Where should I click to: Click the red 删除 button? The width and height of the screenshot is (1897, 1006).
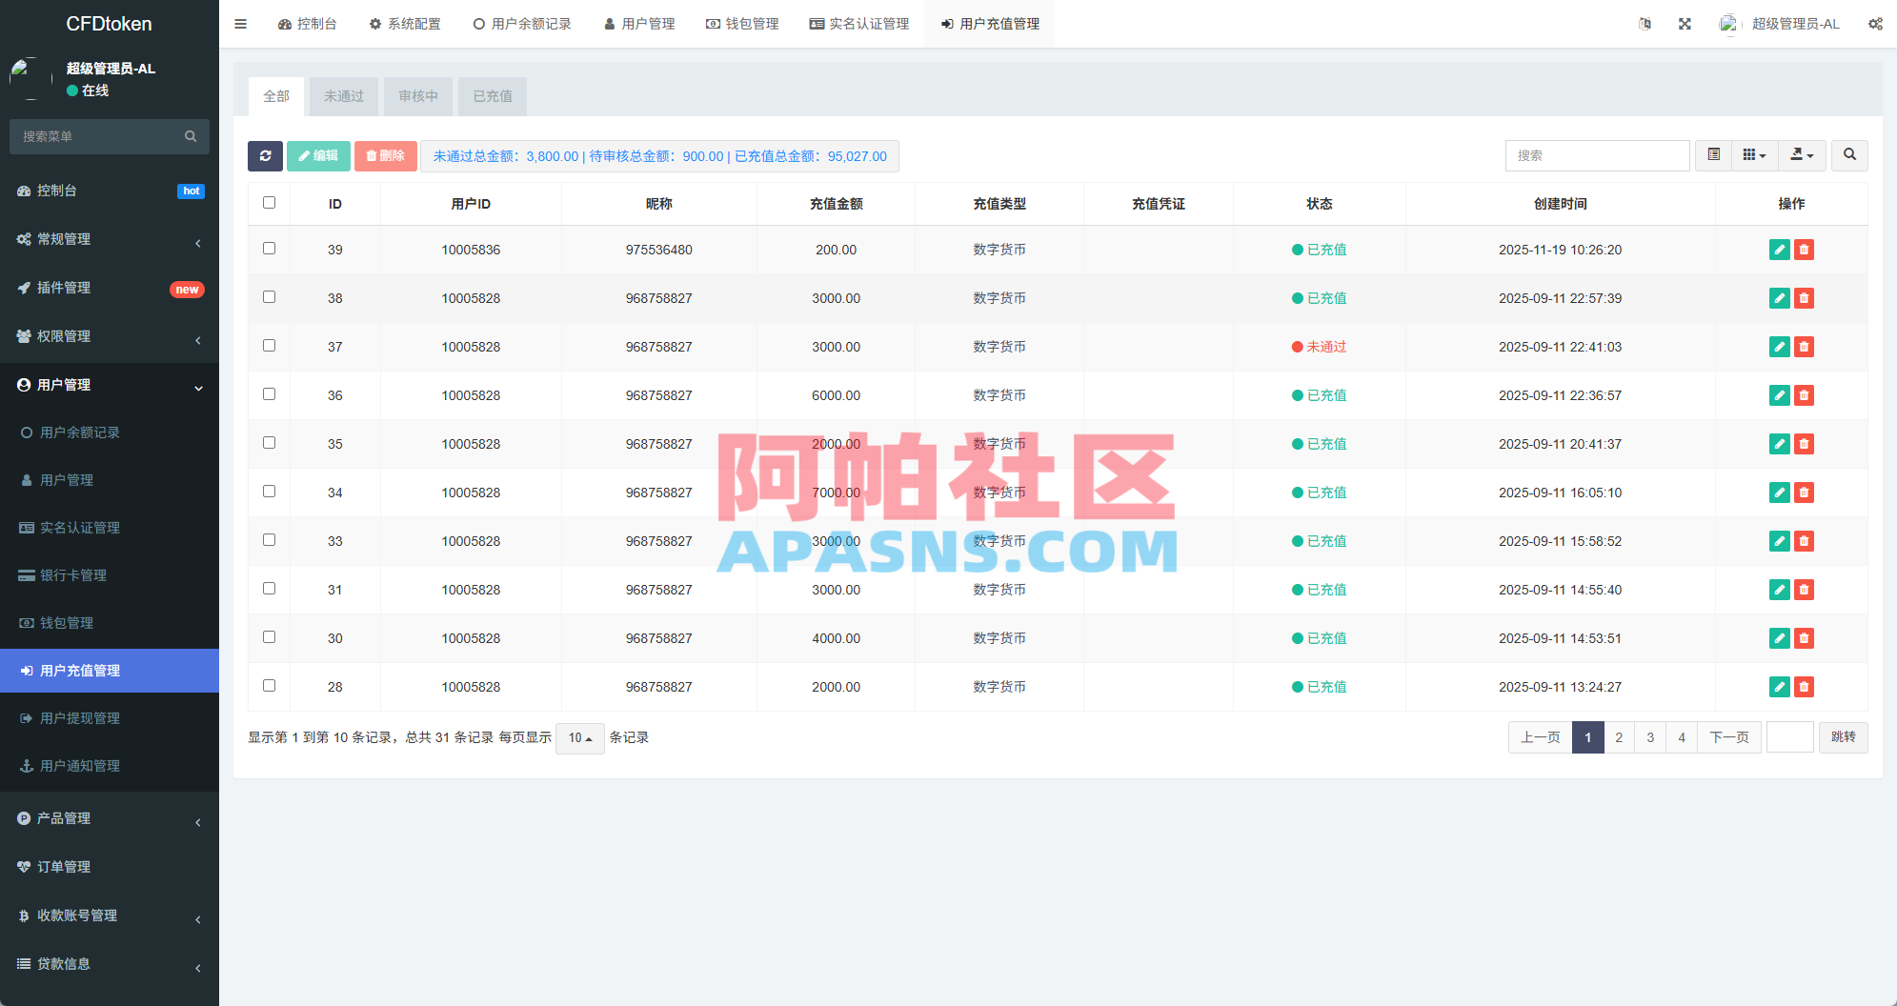[x=386, y=156]
